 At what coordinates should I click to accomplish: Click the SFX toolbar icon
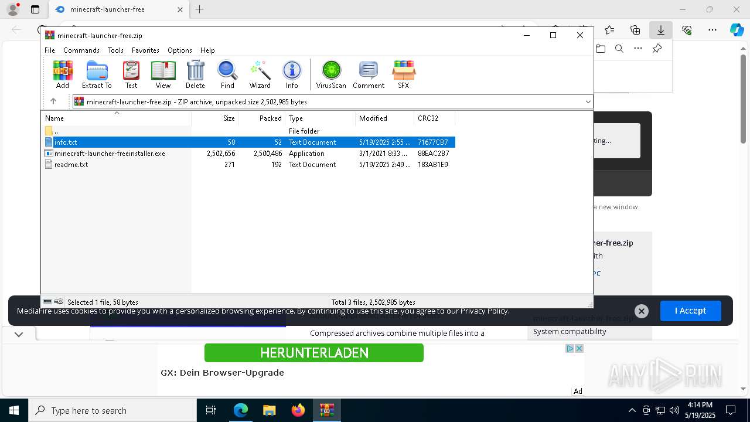[404, 74]
